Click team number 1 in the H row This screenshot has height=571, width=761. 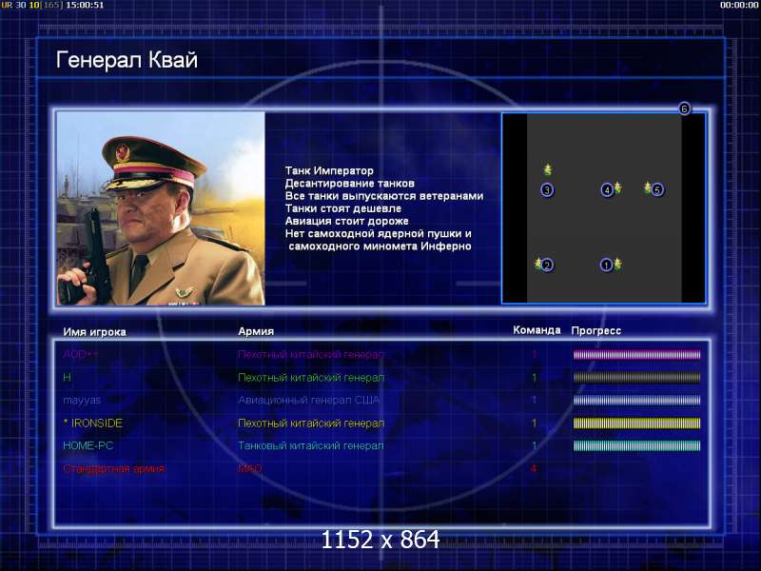(x=535, y=377)
